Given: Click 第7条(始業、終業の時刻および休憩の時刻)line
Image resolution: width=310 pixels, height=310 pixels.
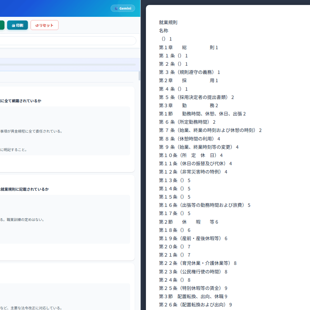Looking at the screenshot, I should click(x=210, y=130).
